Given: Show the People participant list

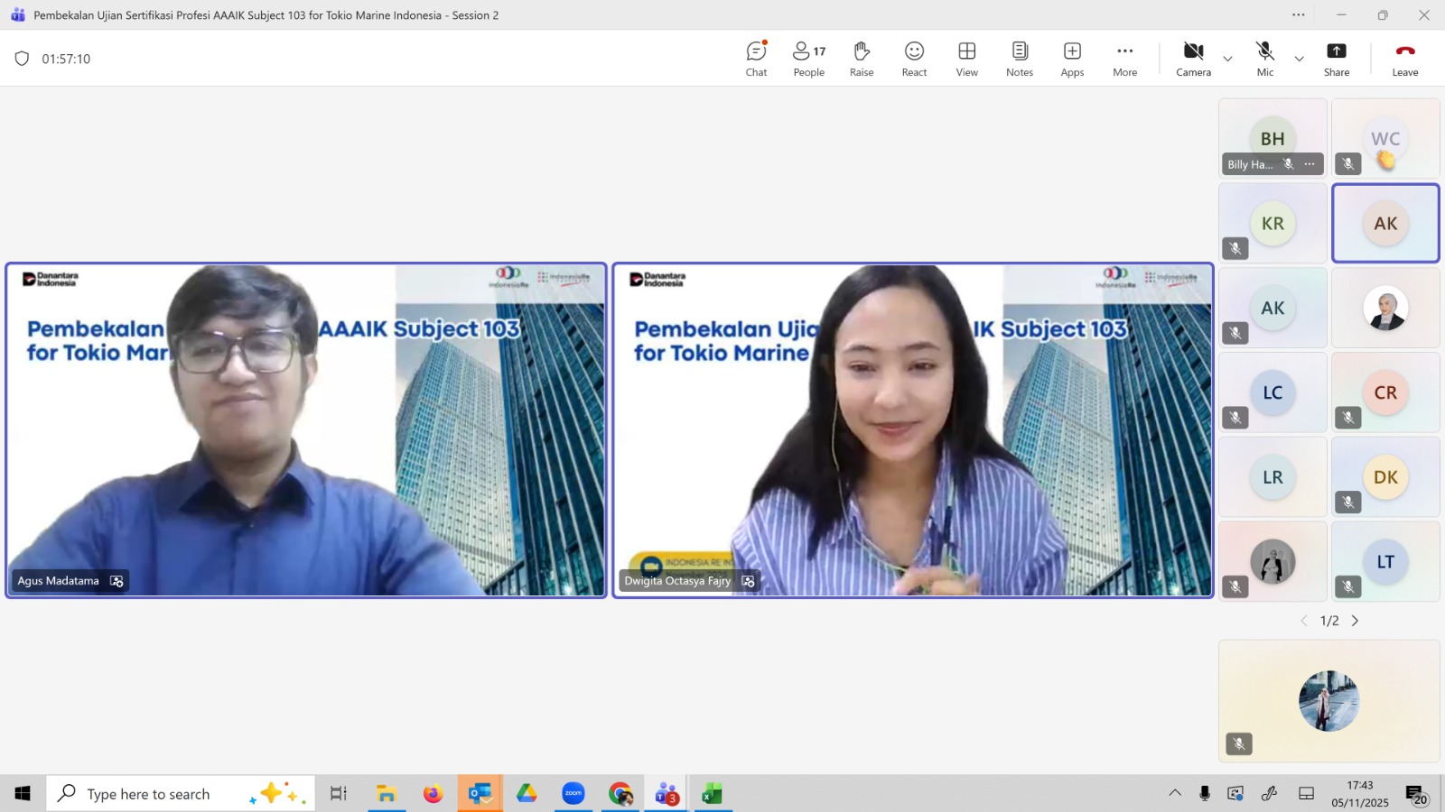Looking at the screenshot, I should 808,60.
